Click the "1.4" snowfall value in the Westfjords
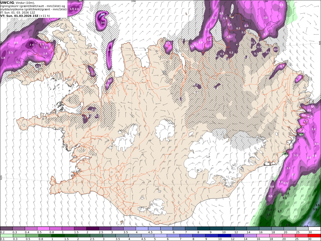The image size is (321, 241). (45, 53)
